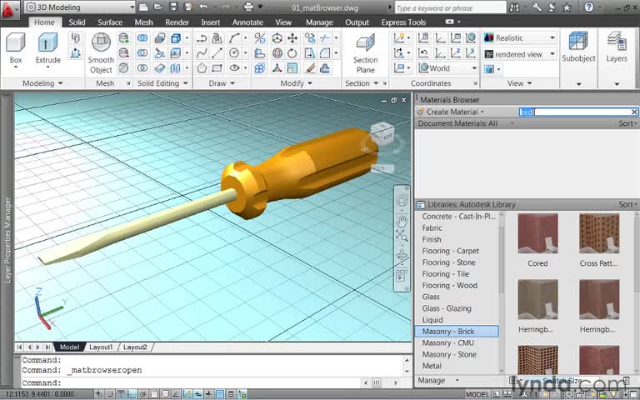The image size is (640, 400).
Task: Click the Z-axis UCS rotate icon
Action: [x=456, y=53]
